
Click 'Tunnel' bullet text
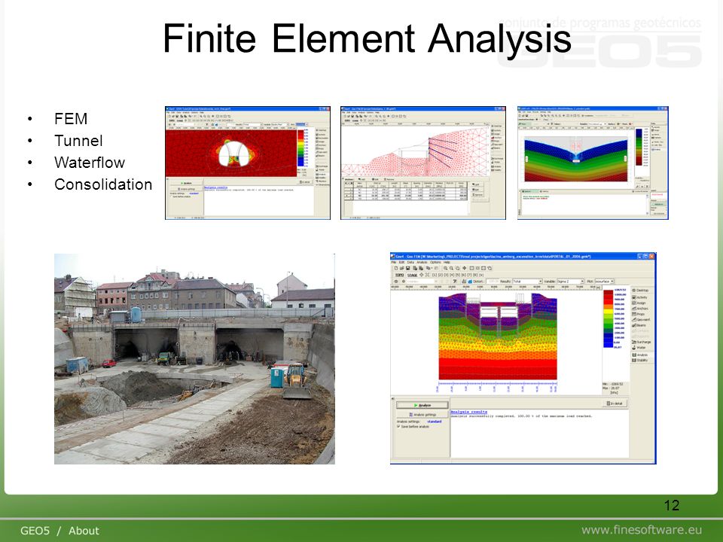pos(78,141)
